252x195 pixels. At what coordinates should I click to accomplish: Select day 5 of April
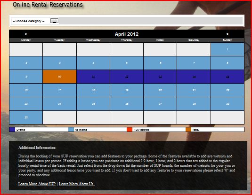pyautogui.click(x=127, y=63)
